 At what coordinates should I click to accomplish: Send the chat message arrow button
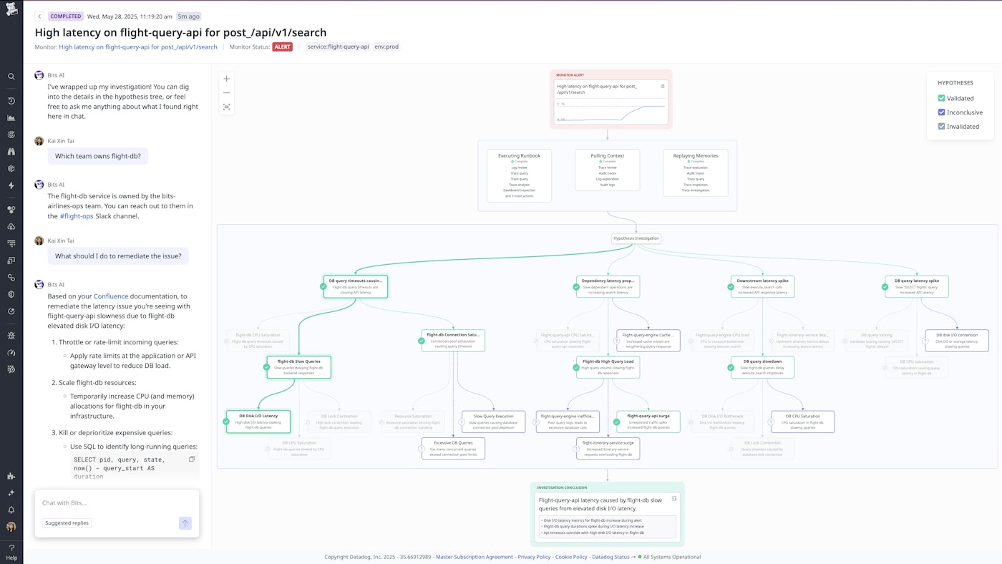pos(185,523)
